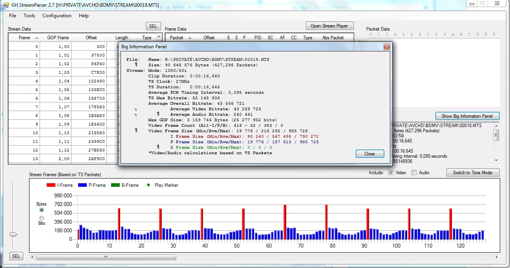Click the GH StreamParser application icon in title bar

6,5
